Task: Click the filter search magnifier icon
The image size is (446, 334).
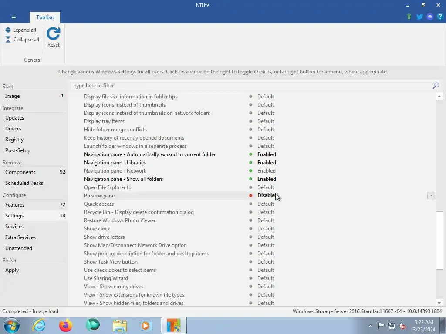Action: (x=436, y=86)
